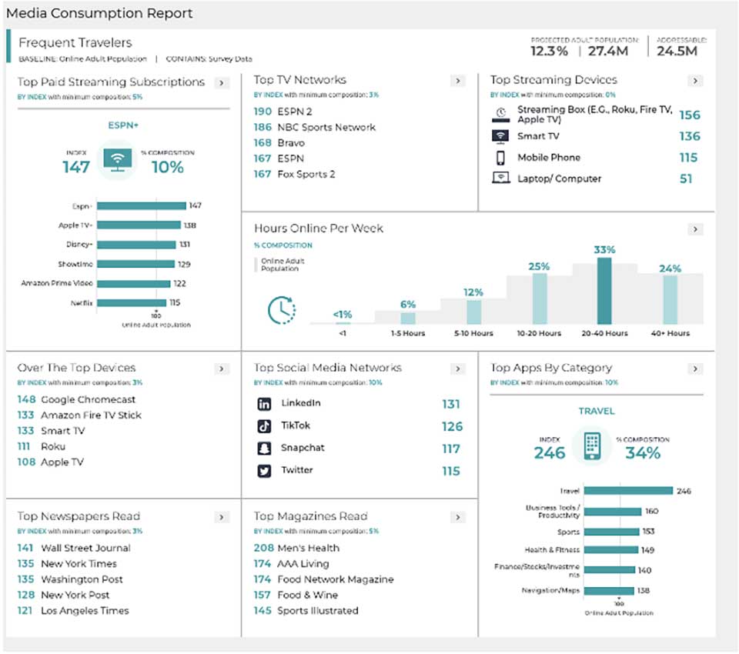Select the 5-10 Hours bar at 12%
The width and height of the screenshot is (739, 654).
pos(473,312)
